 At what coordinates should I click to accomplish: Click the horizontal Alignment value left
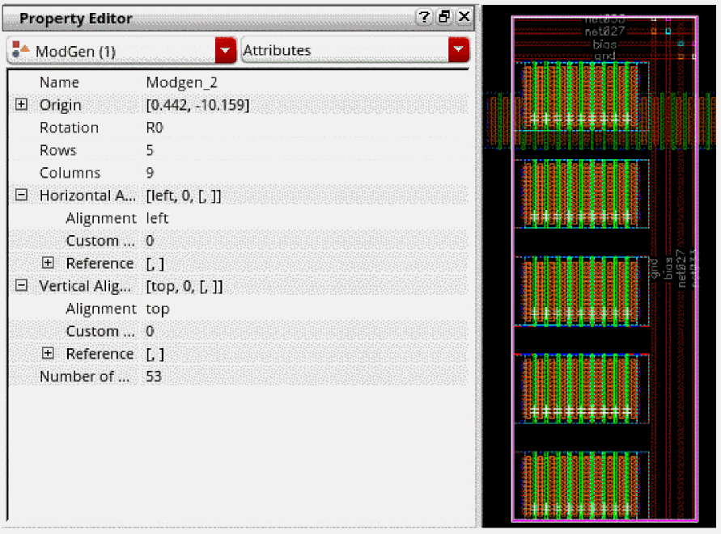pos(157,218)
